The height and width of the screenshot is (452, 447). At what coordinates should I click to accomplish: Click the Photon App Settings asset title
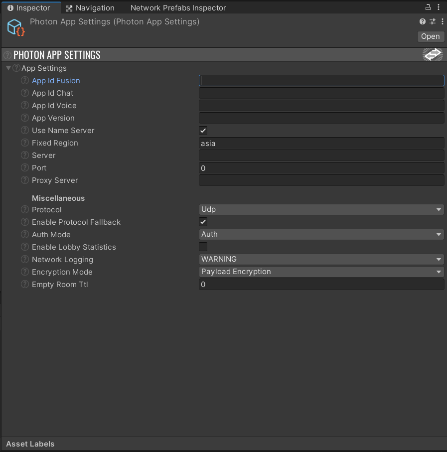click(x=115, y=21)
